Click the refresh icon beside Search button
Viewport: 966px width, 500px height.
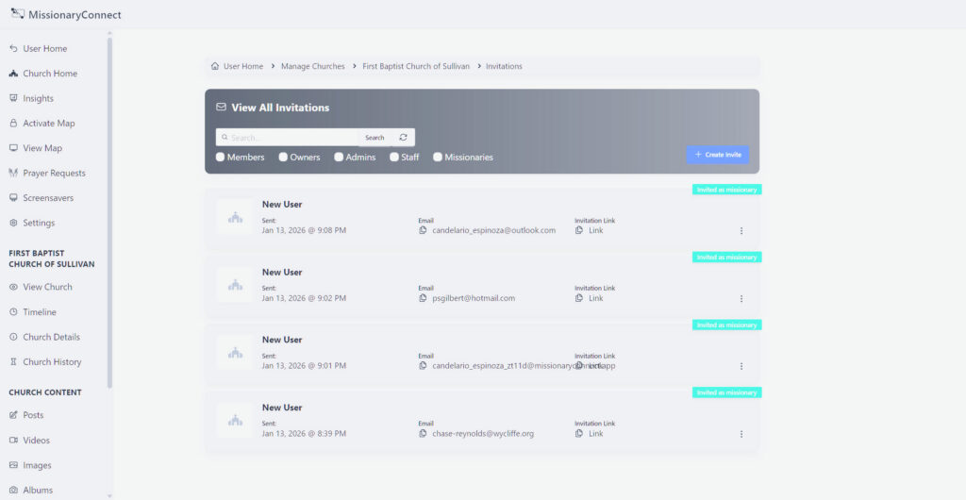(x=403, y=138)
